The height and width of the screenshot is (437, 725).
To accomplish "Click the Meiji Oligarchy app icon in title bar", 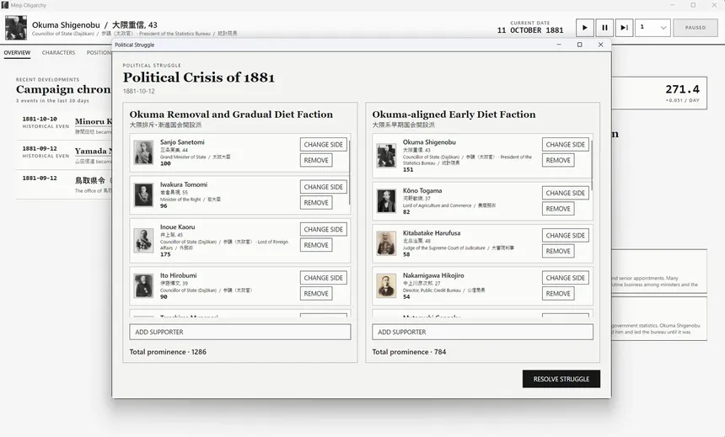I will click(5, 5).
